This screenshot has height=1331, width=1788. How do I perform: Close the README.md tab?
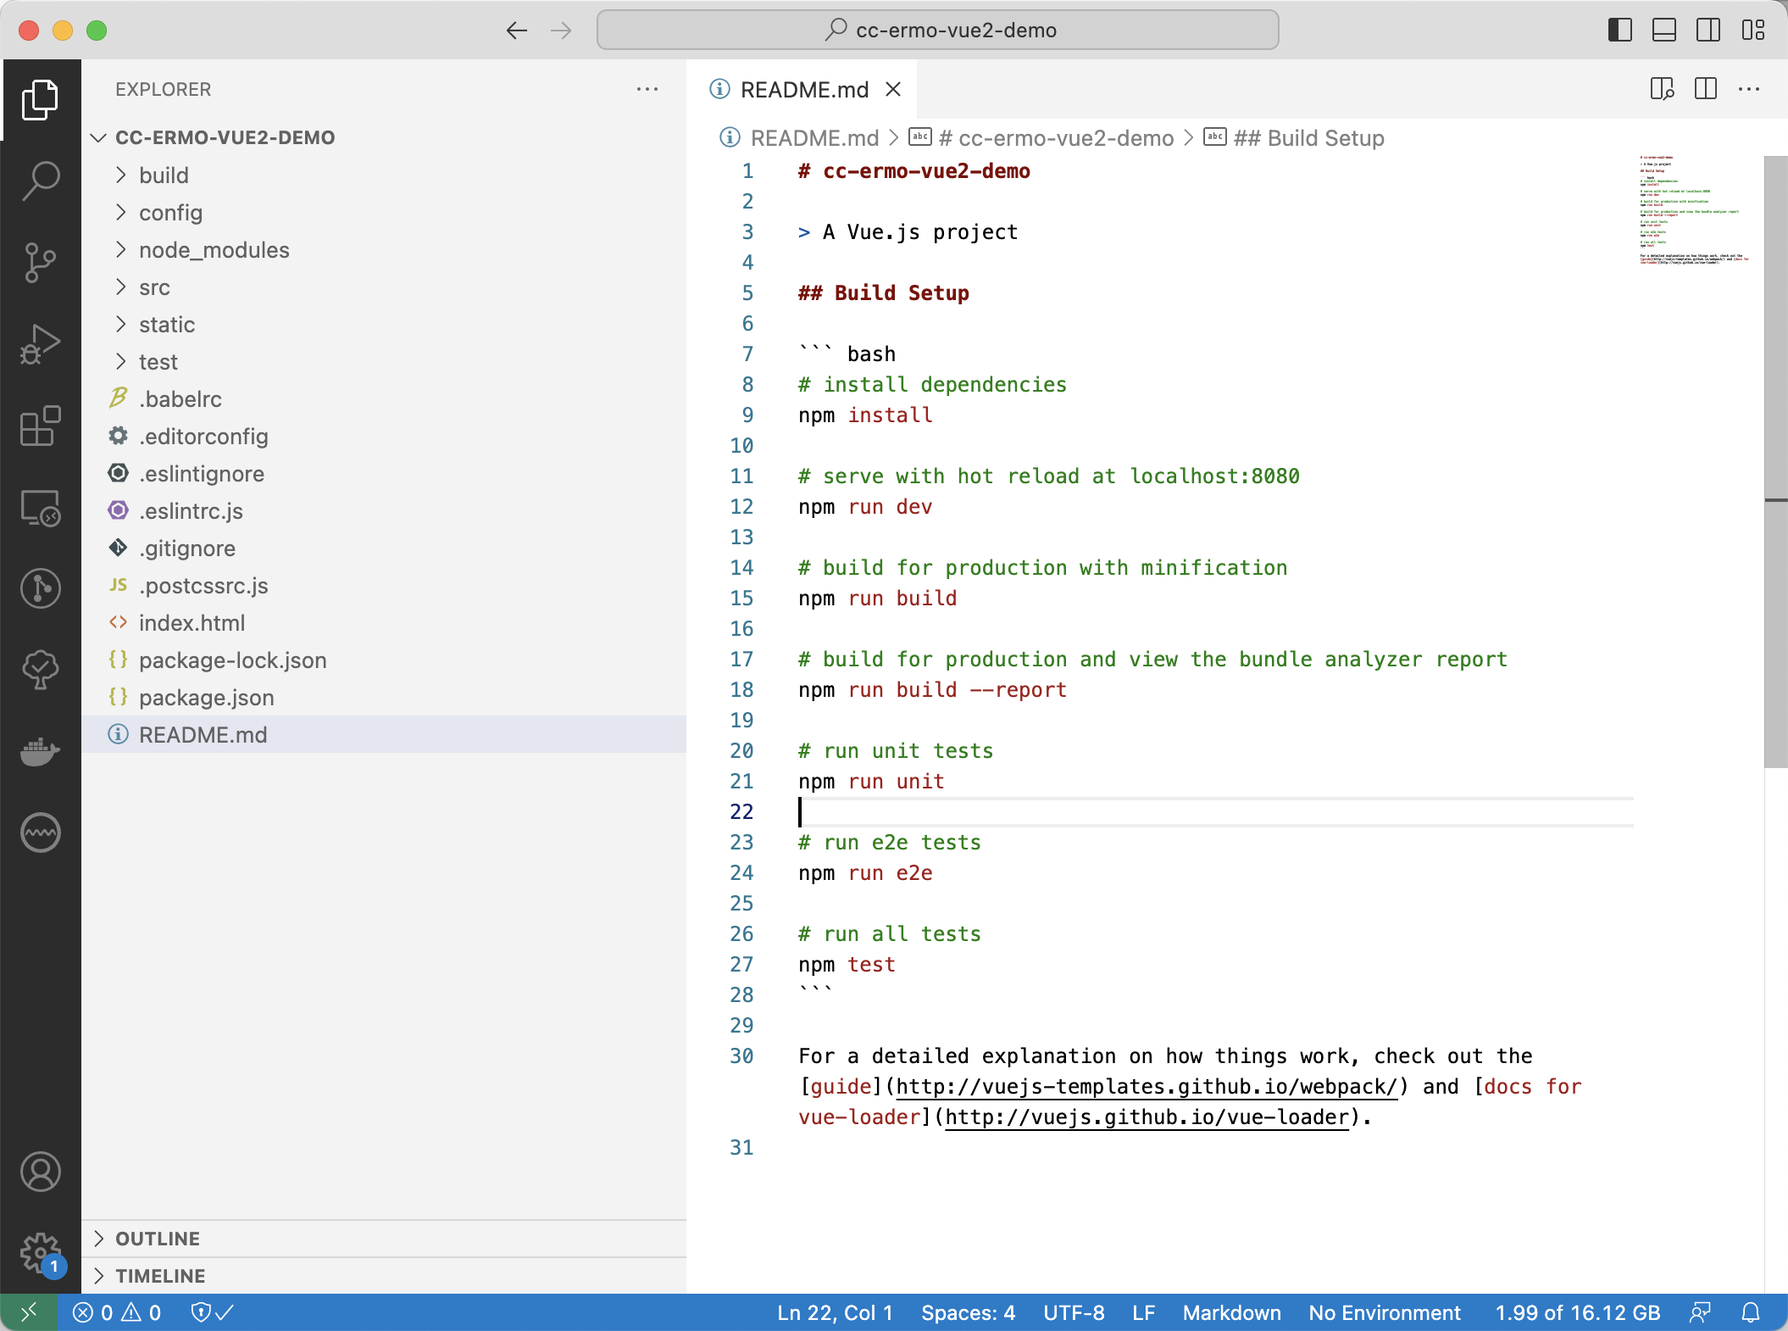[893, 89]
